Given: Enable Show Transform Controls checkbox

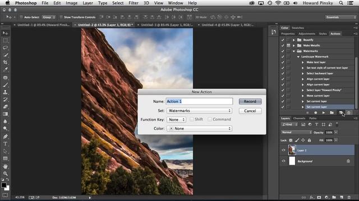Looking at the screenshot, I should click(x=61, y=17).
